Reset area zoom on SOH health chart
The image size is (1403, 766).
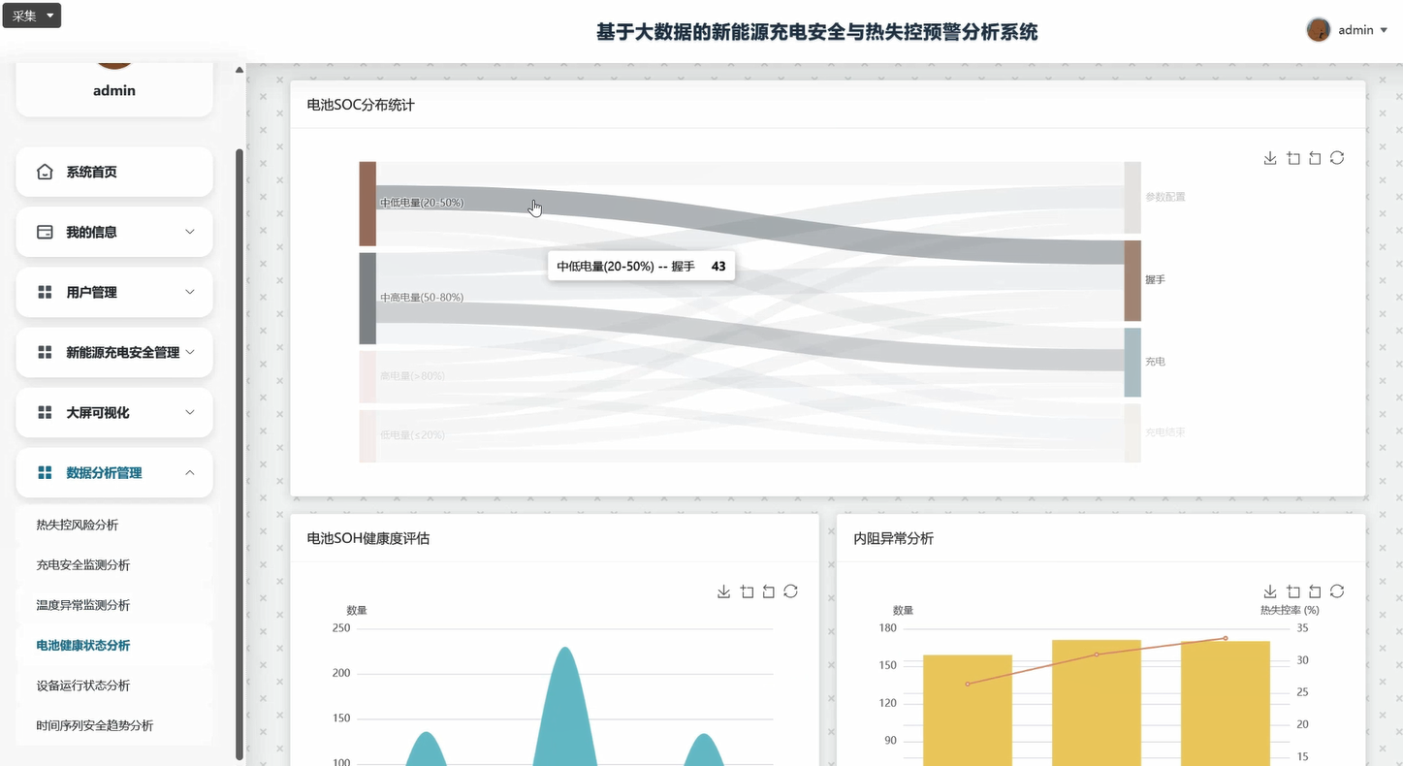point(769,591)
